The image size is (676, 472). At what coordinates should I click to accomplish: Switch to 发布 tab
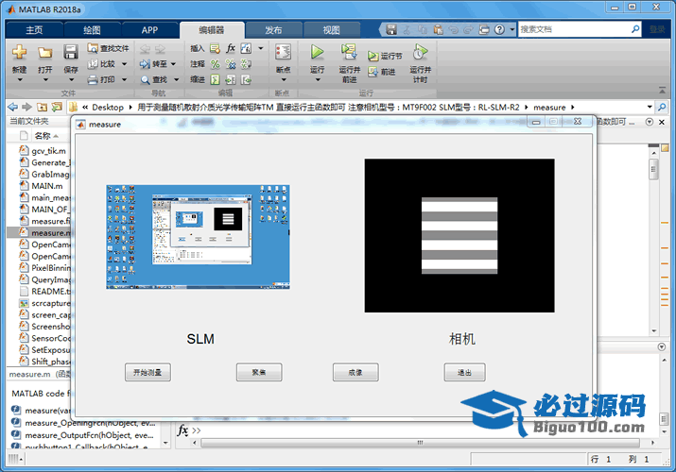273,30
